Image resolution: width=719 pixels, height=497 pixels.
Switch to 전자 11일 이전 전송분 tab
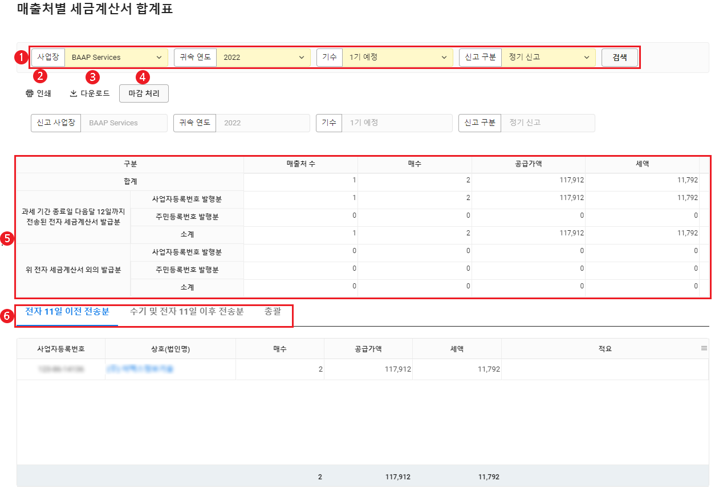coord(67,312)
